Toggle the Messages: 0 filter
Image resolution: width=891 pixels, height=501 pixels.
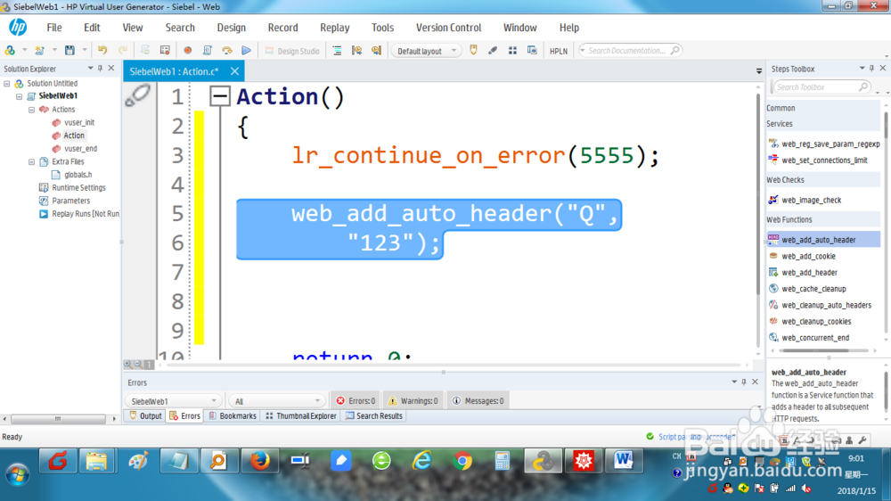tap(478, 400)
